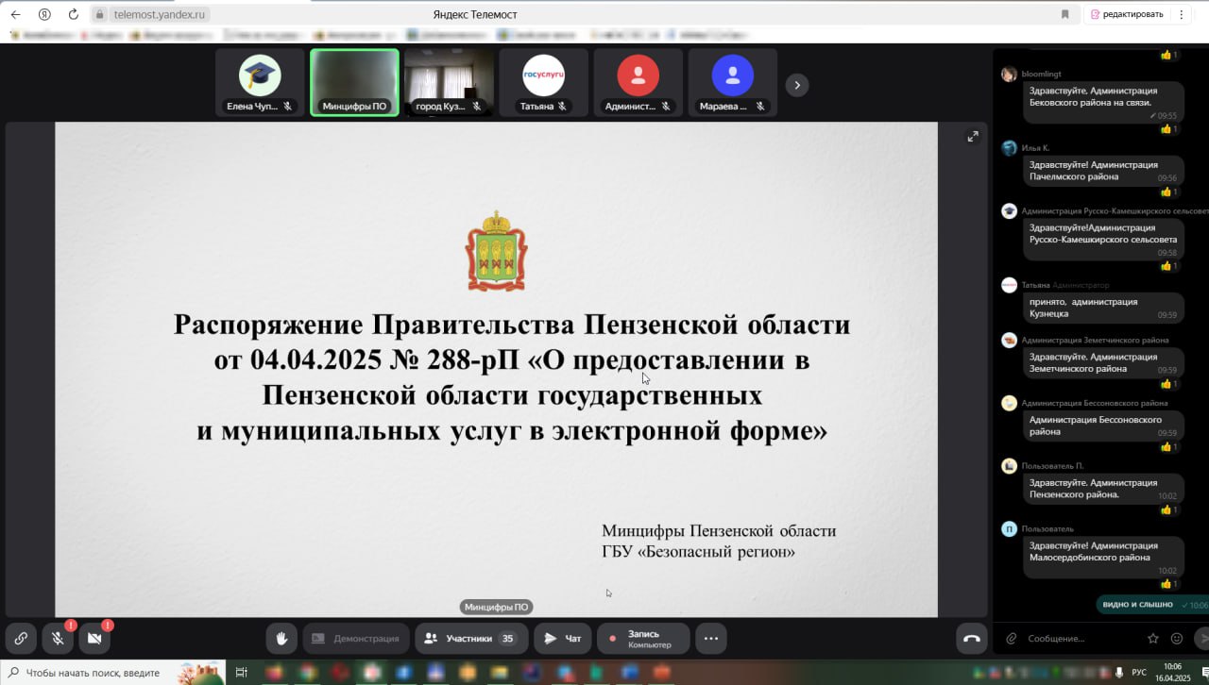Click the Администрация Земетчинского района avatar
Image resolution: width=1209 pixels, height=685 pixels.
tap(1009, 340)
